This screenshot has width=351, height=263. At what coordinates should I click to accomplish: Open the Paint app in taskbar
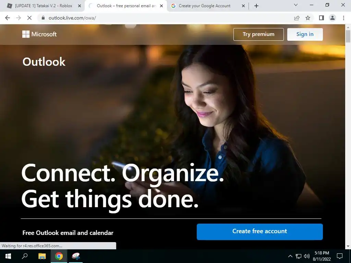[x=76, y=256]
